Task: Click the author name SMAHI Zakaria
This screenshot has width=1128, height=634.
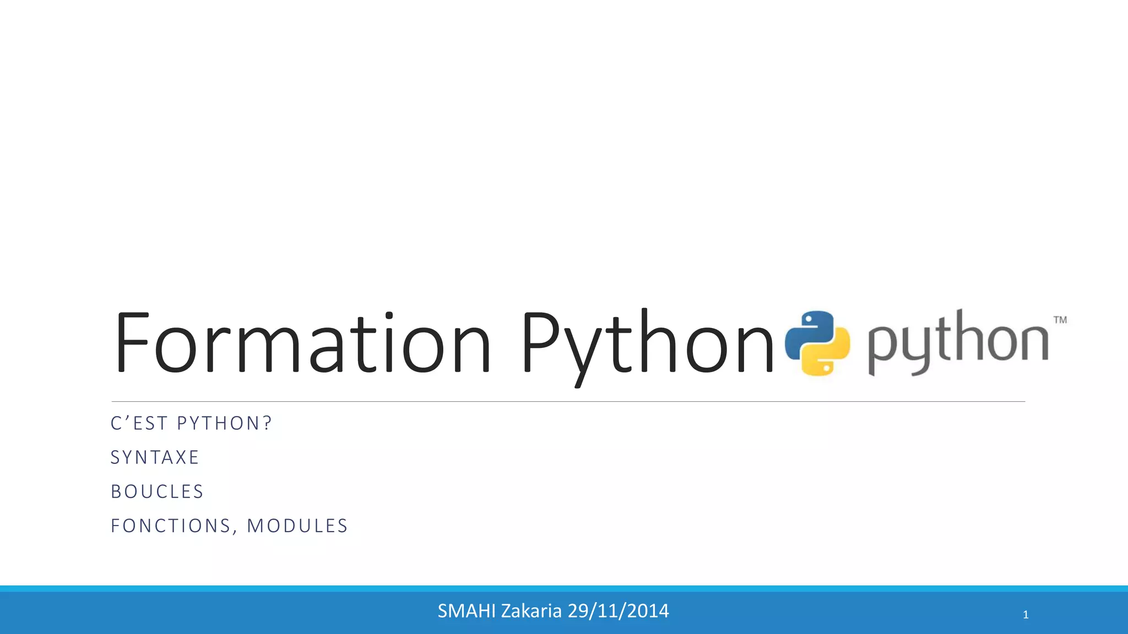Action: pos(500,611)
